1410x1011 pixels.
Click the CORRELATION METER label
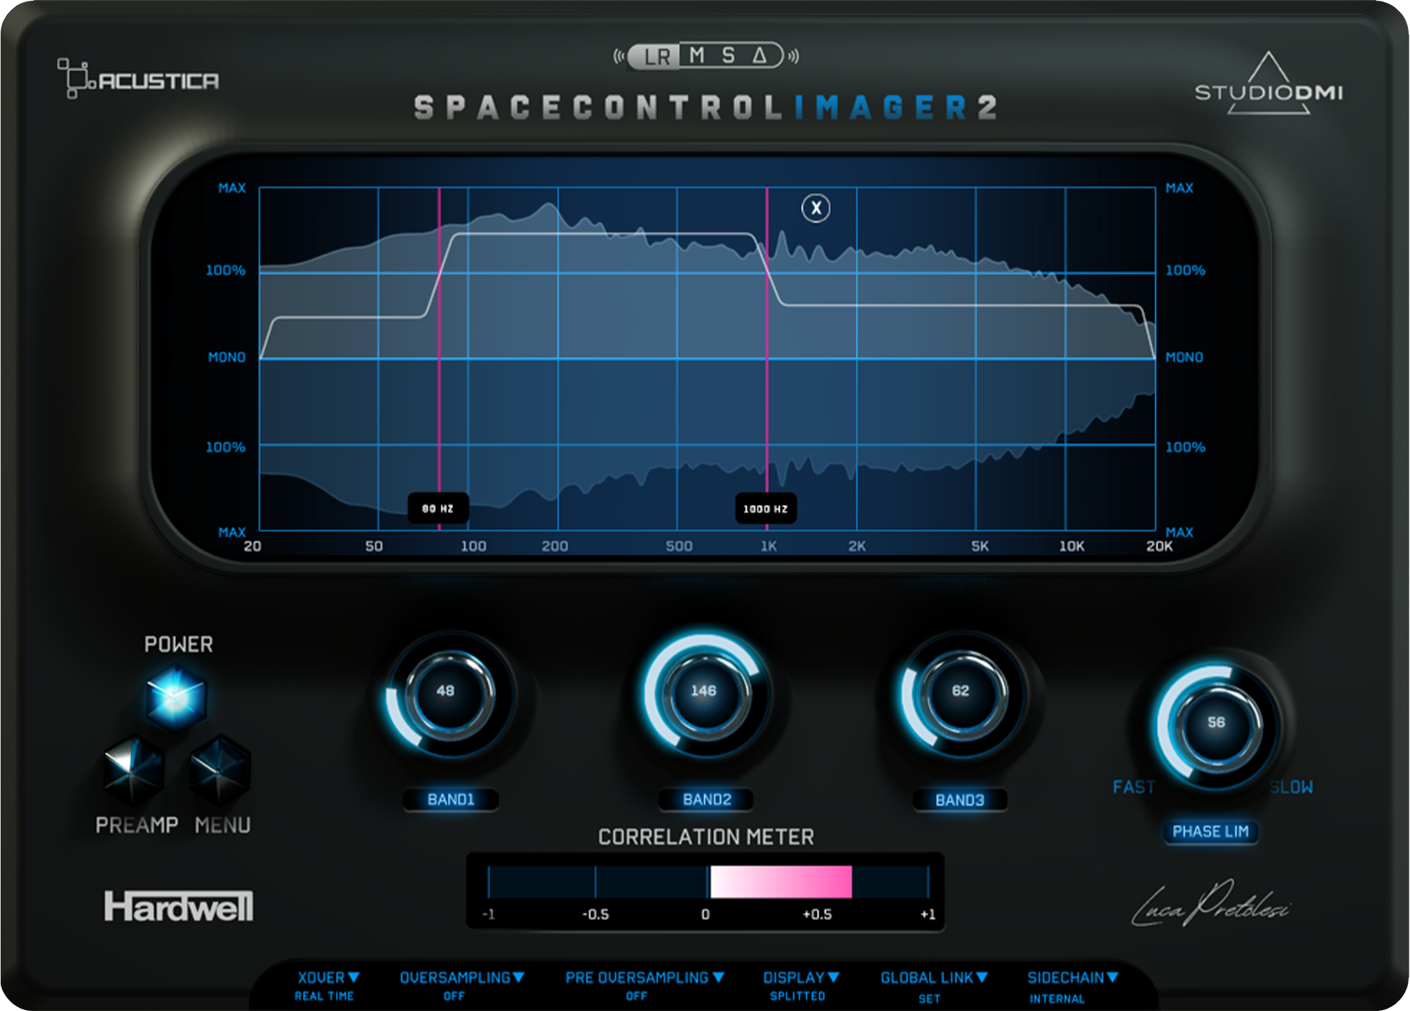[706, 837]
